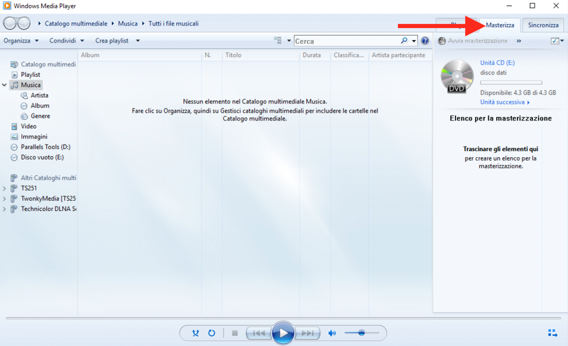The width and height of the screenshot is (568, 346).
Task: Click Musica in the breadcrumb path
Action: 128,24
